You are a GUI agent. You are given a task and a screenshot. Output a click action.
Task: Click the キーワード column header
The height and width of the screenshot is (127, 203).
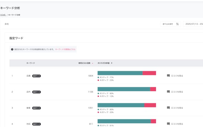click(x=31, y=63)
